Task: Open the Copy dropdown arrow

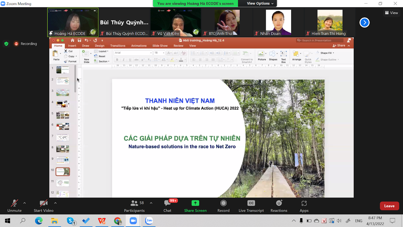Action: pos(76,56)
